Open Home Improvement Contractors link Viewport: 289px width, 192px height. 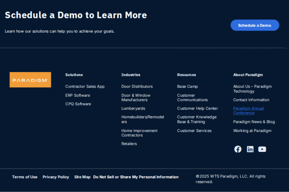[x=139, y=133]
